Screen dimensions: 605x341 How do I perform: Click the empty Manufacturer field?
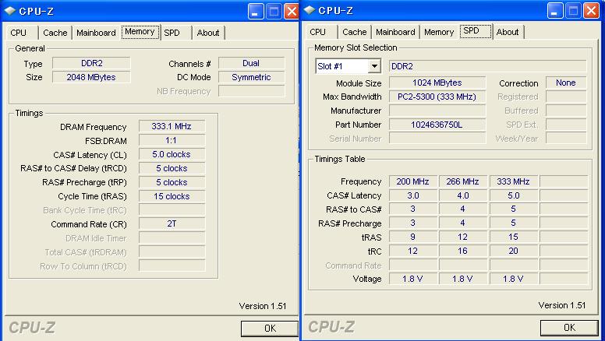coord(437,111)
